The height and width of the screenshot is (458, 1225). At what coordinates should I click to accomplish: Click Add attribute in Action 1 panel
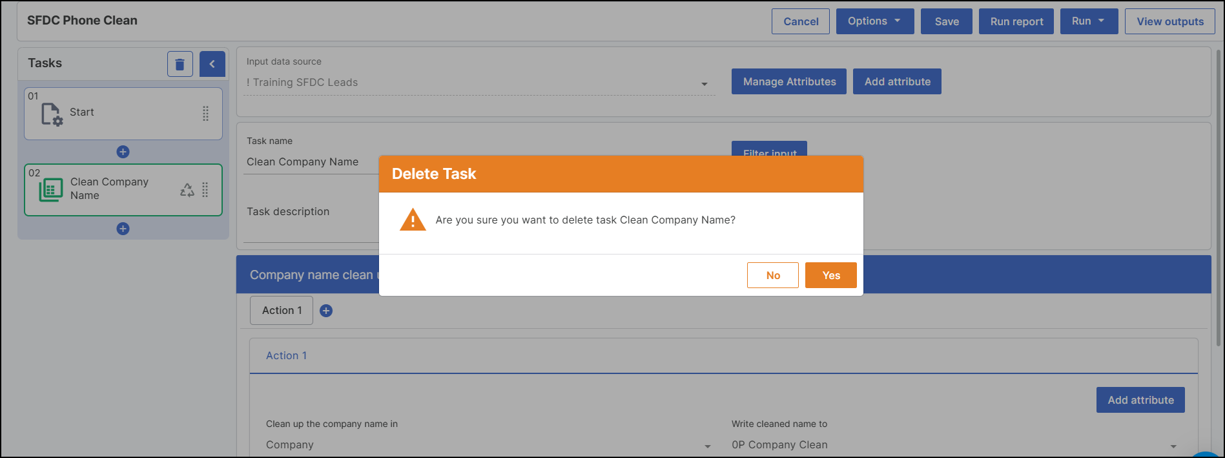[x=1140, y=400]
